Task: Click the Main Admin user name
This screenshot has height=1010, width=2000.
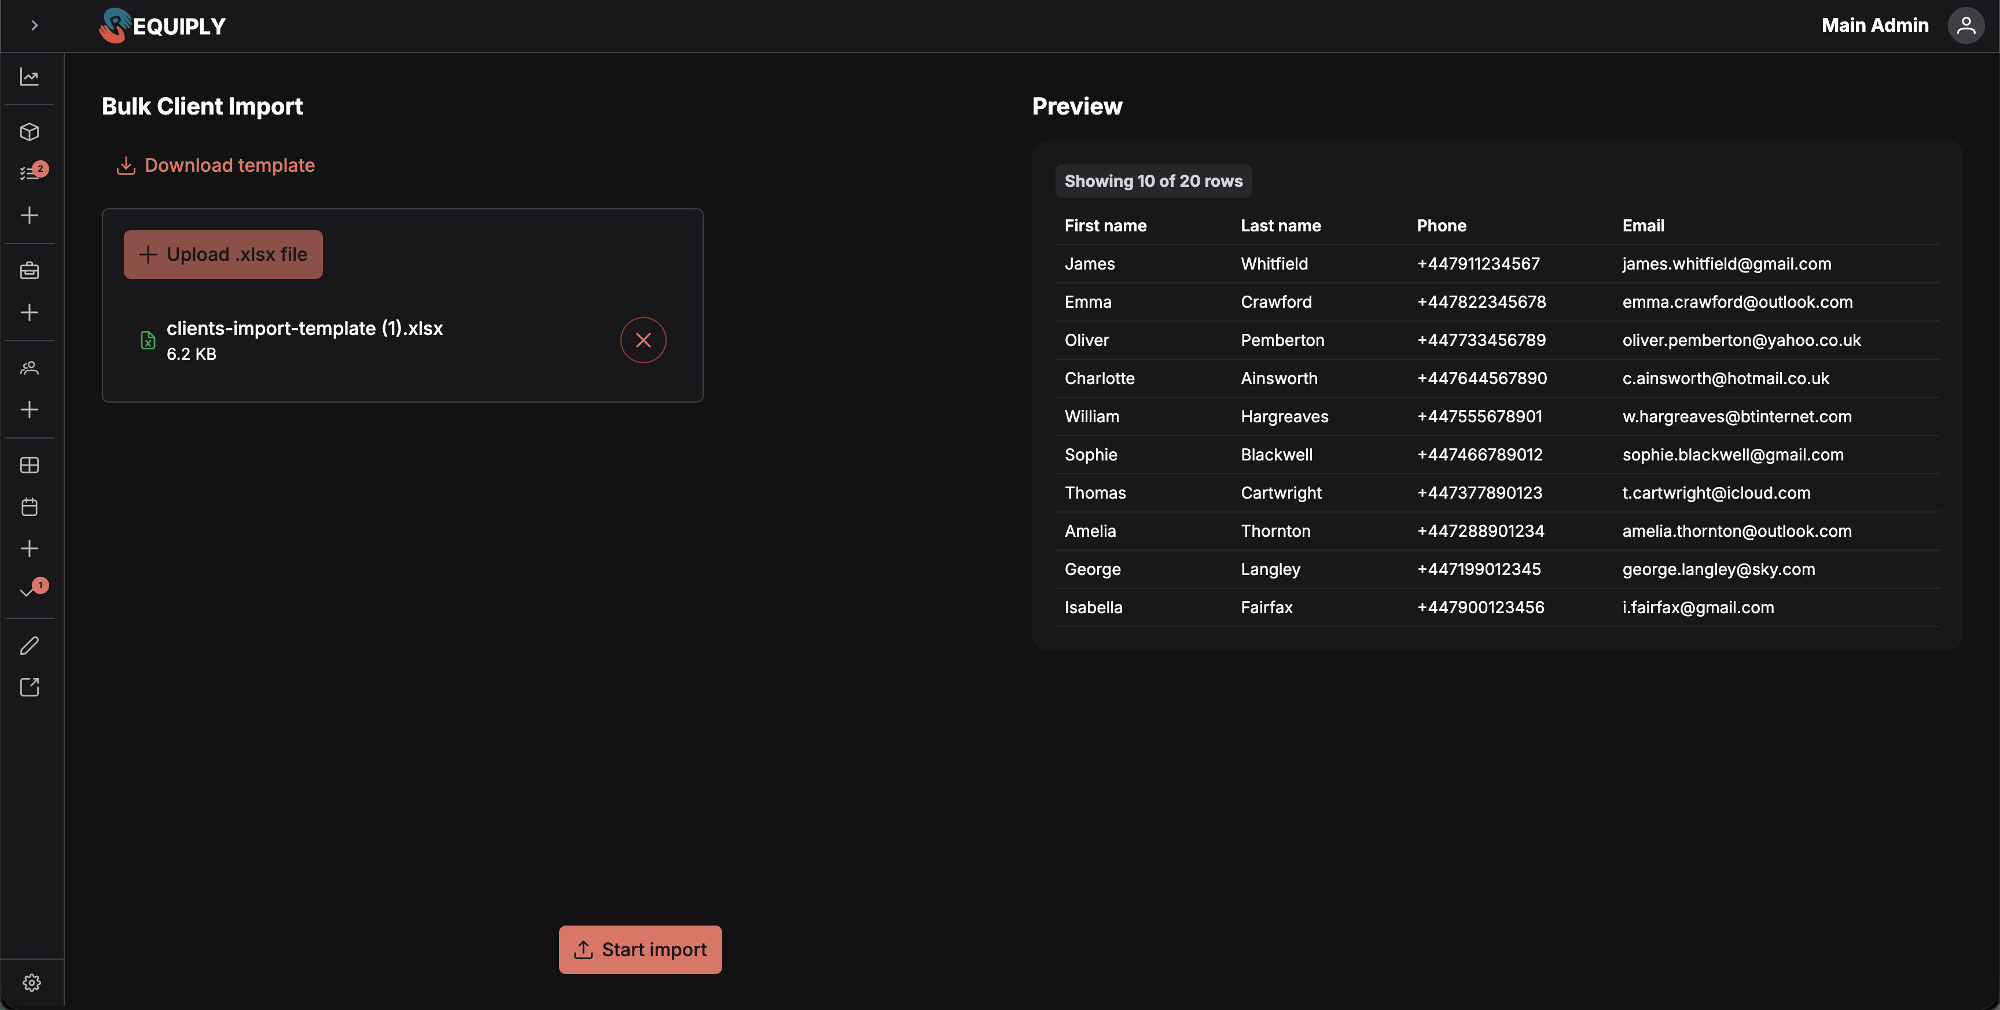Action: pos(1875,25)
